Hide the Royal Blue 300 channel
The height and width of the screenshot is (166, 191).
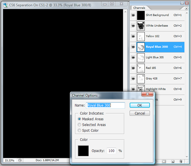[133, 47]
